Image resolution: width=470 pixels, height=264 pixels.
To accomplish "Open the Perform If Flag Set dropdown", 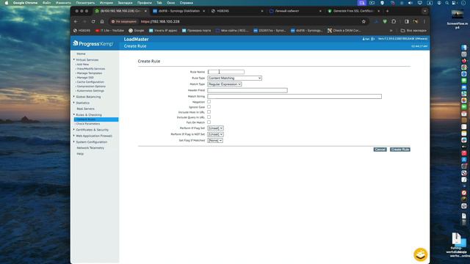I will point(215,128).
